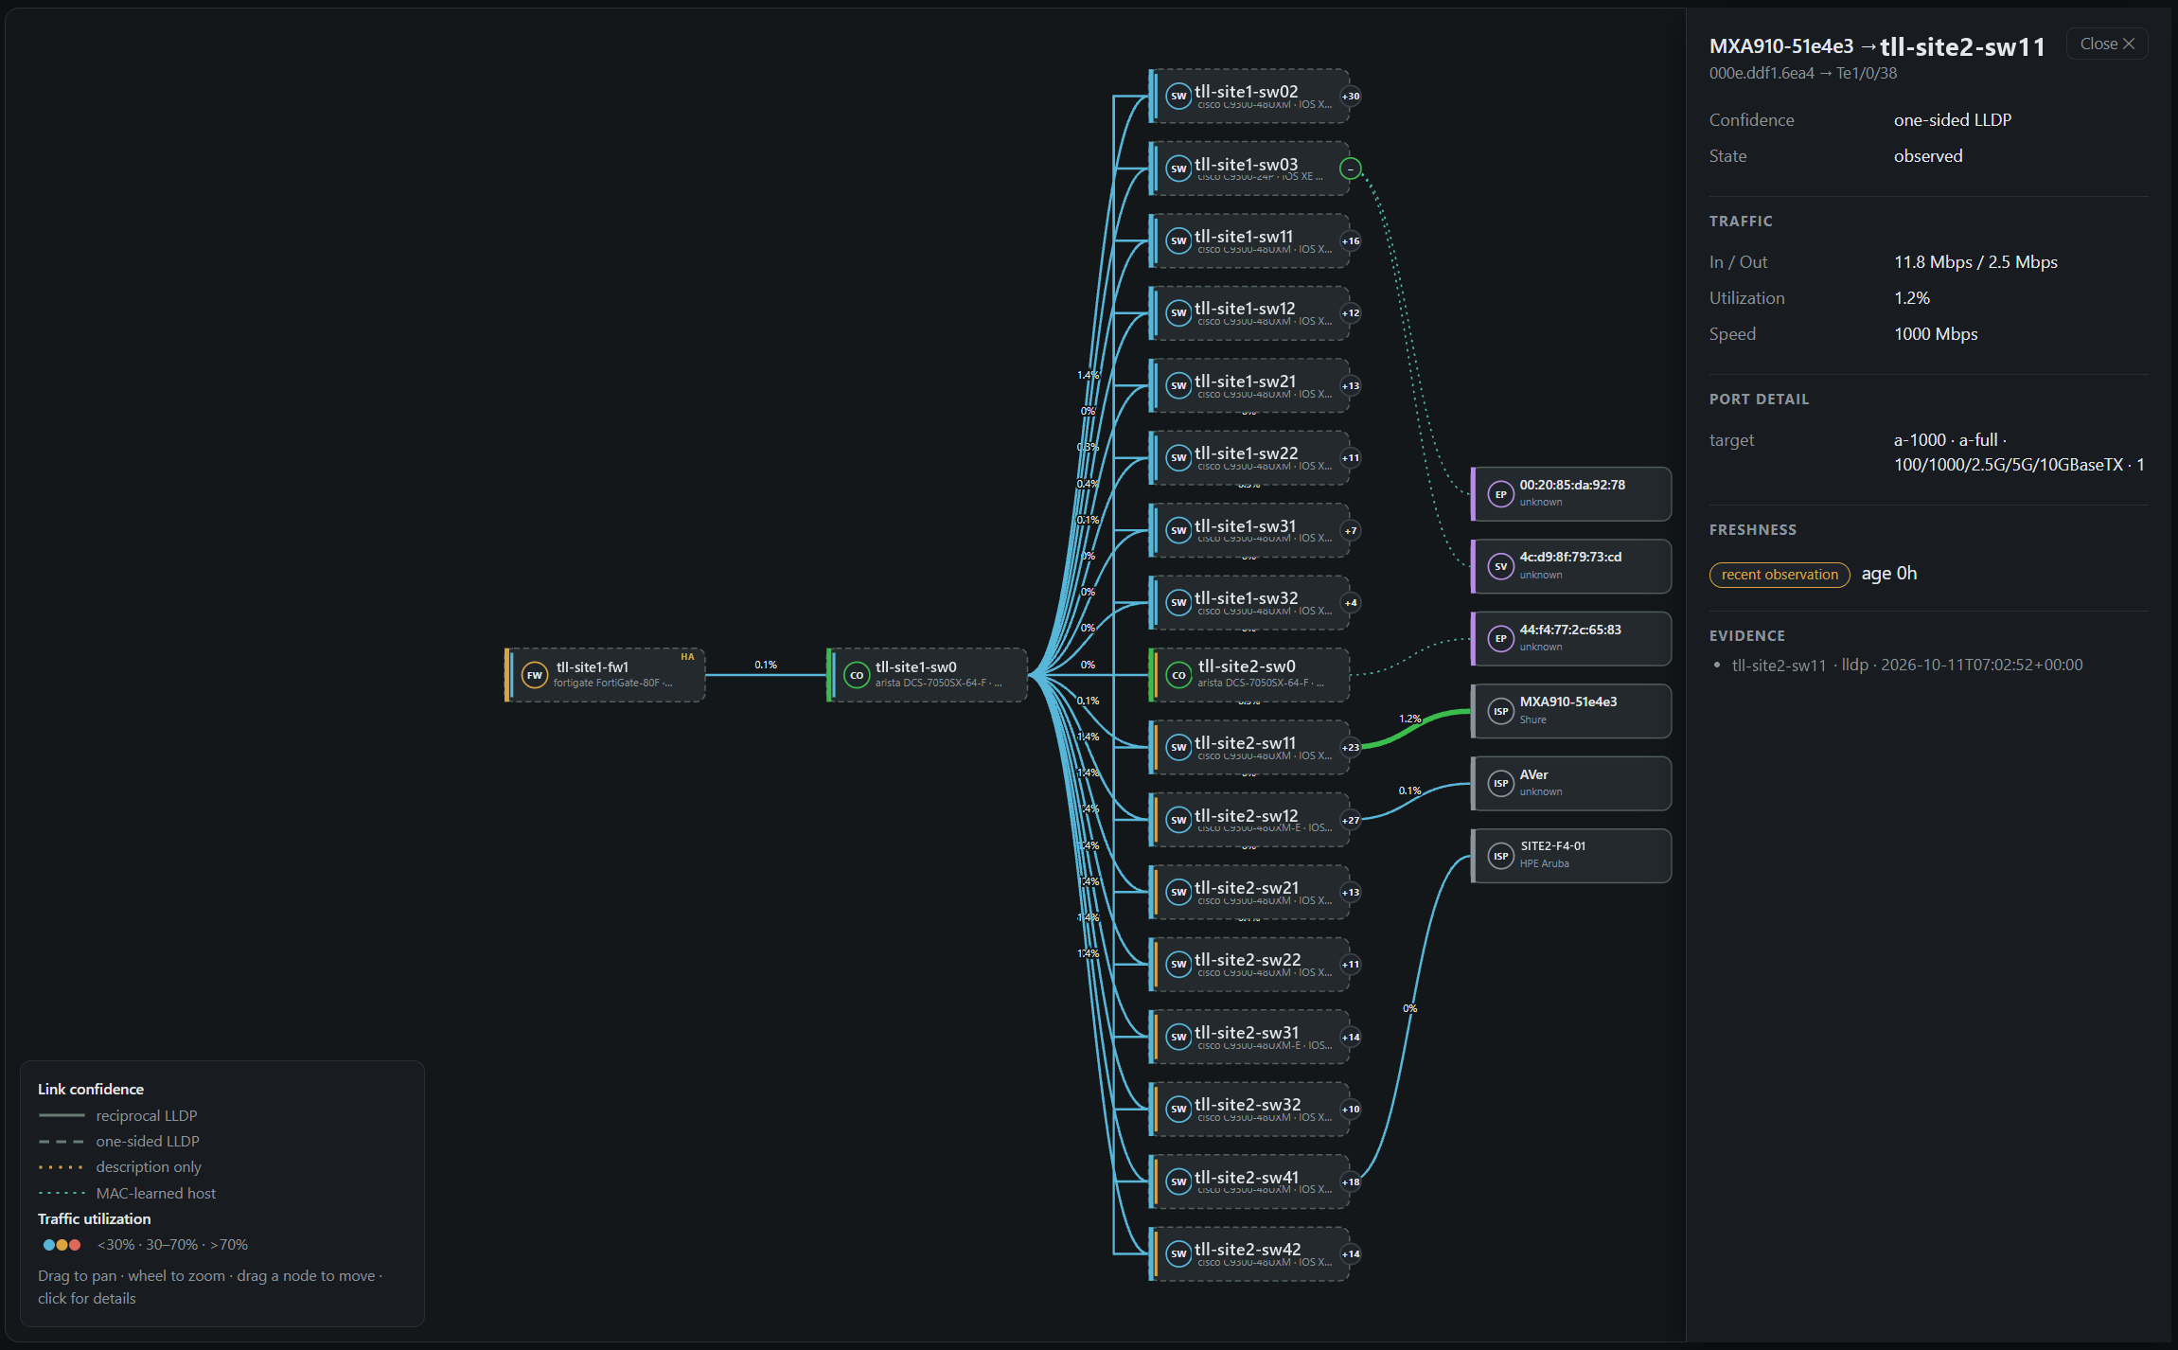2178x1350 pixels.
Task: Expand the +7 badge on tll-site1-sw31
Action: (1351, 530)
